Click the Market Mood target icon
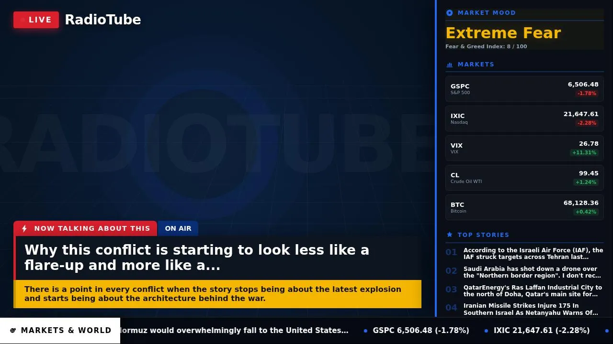 [x=449, y=13]
